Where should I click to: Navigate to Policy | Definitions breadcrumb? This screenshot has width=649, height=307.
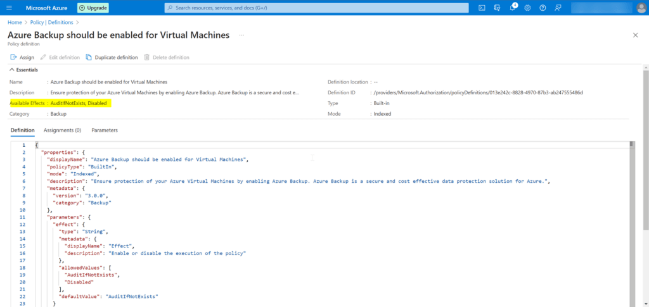52,22
